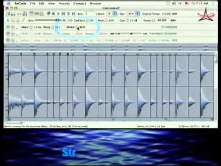221x166 pixels.
Task: Expand the Transient Shaper preset dropdown arrow
Action: pyautogui.click(x=17, y=35)
